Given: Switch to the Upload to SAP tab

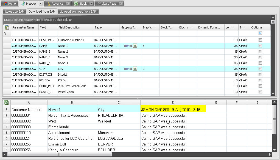Looking at the screenshot, I should [14, 12].
